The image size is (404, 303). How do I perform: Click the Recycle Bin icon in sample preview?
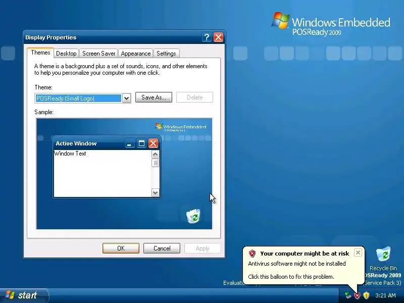click(x=193, y=216)
